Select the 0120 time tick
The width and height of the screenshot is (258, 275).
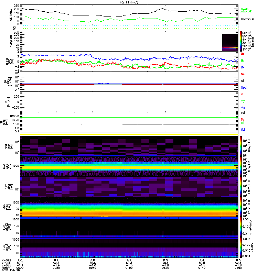(165, 268)
